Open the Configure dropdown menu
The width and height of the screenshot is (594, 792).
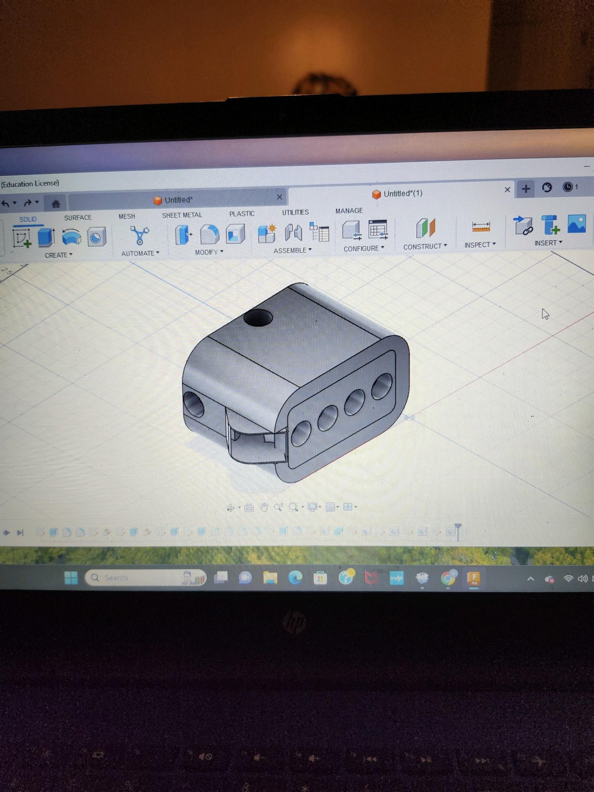click(364, 248)
